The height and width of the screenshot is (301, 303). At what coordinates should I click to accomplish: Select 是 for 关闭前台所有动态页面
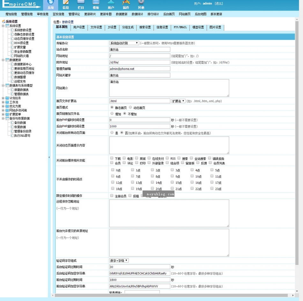click(x=112, y=133)
